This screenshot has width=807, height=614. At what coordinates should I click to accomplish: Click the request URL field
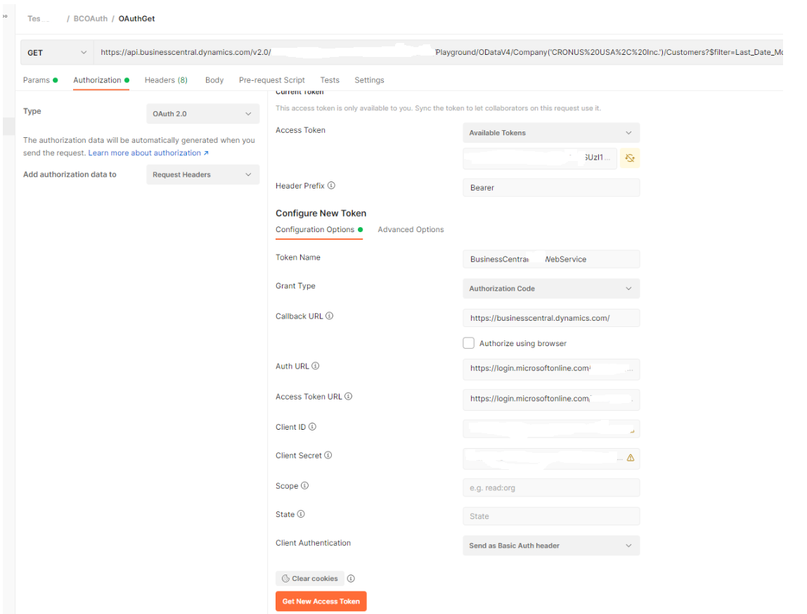[438, 53]
